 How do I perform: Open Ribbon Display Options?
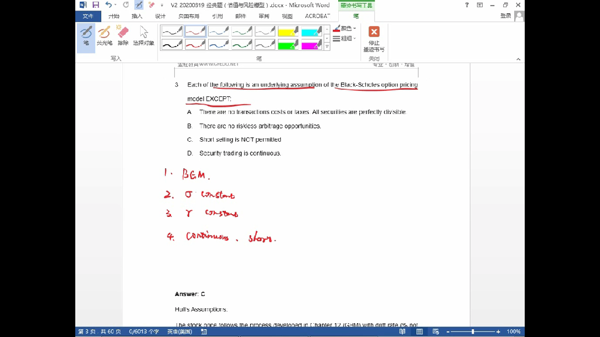tap(480, 5)
